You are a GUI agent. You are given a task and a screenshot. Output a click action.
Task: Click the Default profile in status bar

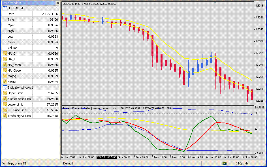(x=68, y=163)
